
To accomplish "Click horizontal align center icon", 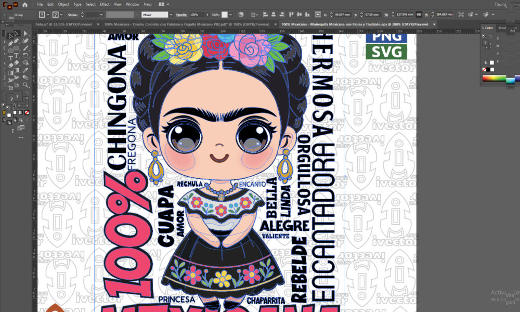I will coord(274,15).
